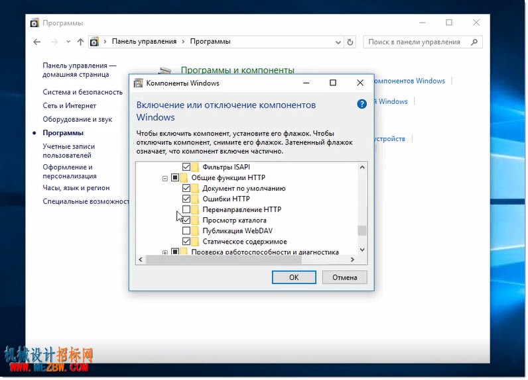The height and width of the screenshot is (380, 528).
Task: Refresh the Programs control panel page
Action: coord(350,42)
